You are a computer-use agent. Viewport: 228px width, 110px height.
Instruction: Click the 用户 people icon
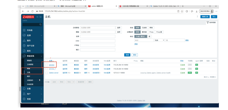pos(24,94)
